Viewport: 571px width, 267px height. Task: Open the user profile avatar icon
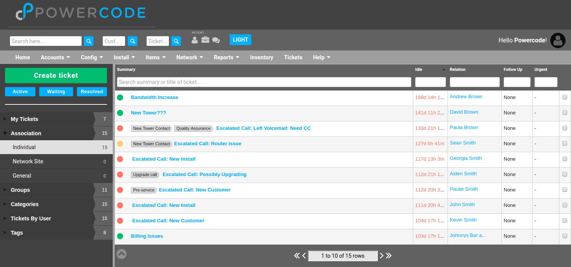[x=558, y=40]
